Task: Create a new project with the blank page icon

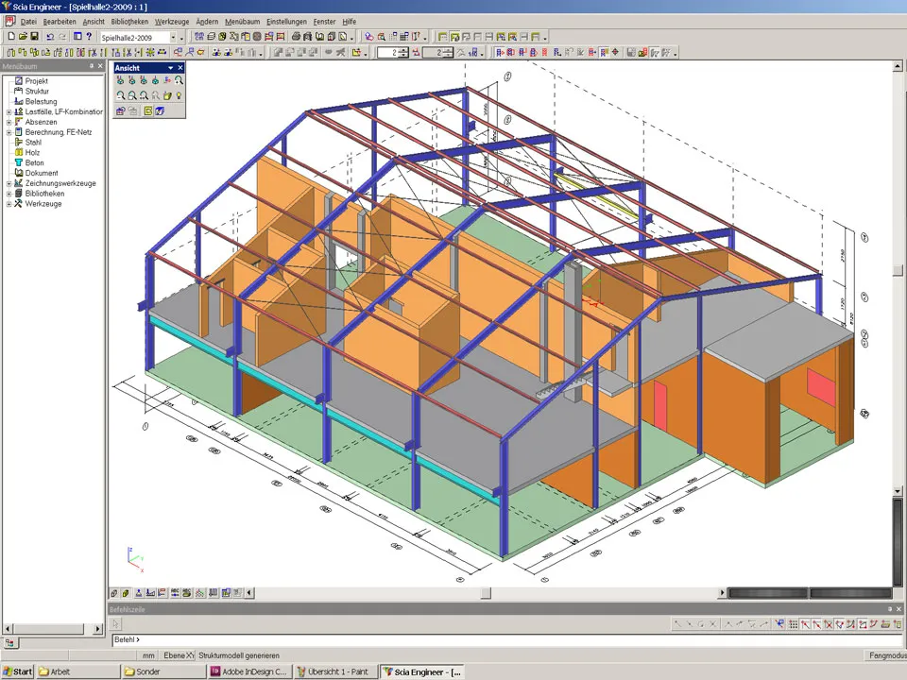Action: click(11, 37)
